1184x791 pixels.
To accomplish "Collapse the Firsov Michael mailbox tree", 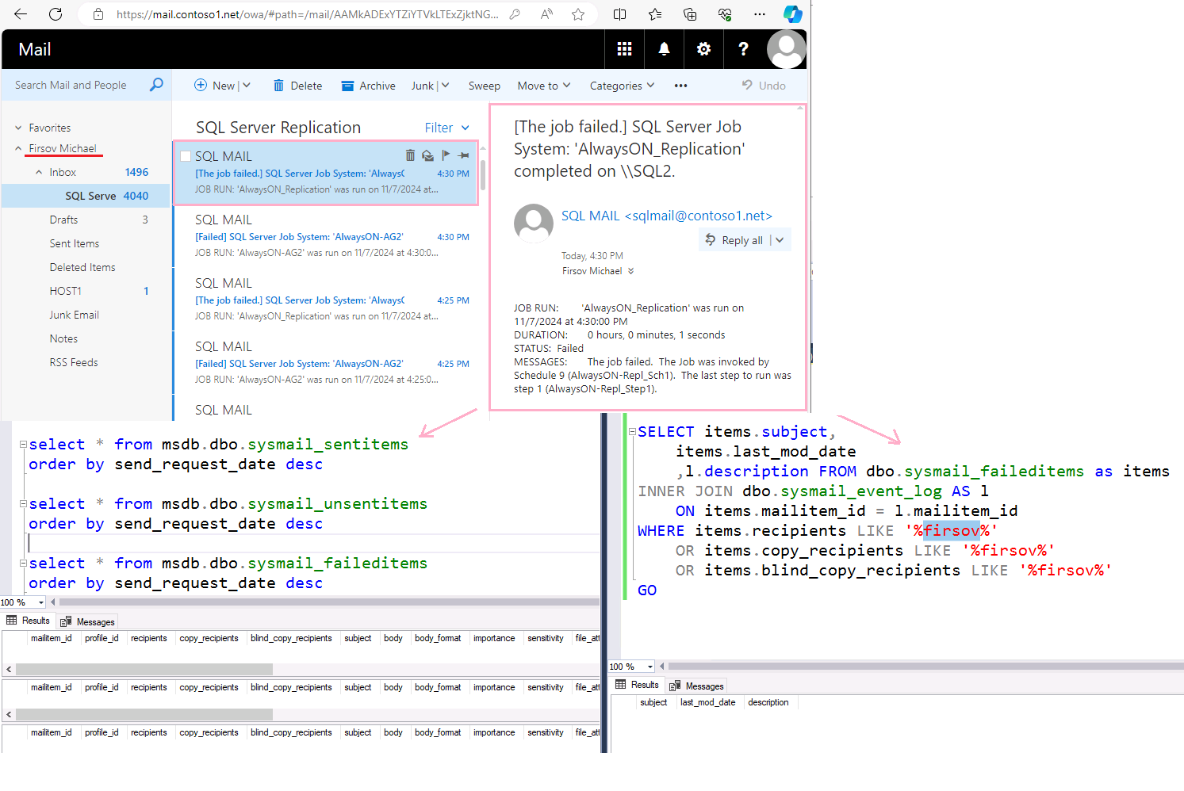I will [x=18, y=148].
